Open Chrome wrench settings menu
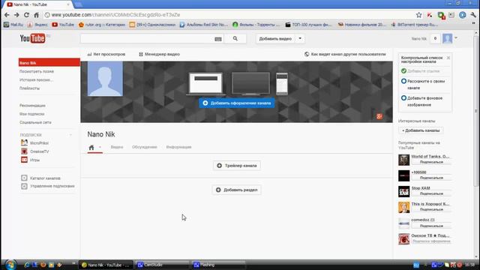Viewport: 480px width, 270px height. tap(473, 15)
